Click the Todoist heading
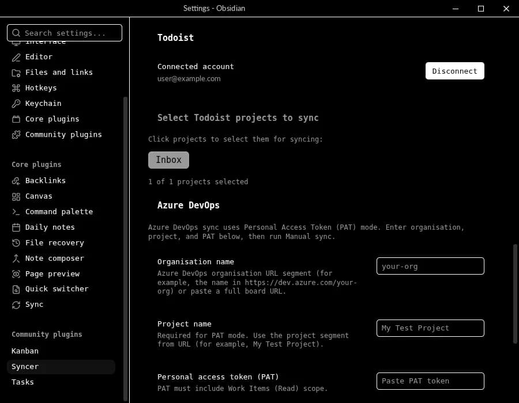 (175, 37)
